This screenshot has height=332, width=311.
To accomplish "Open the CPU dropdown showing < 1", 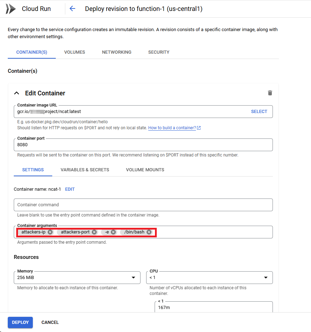I will (266, 278).
